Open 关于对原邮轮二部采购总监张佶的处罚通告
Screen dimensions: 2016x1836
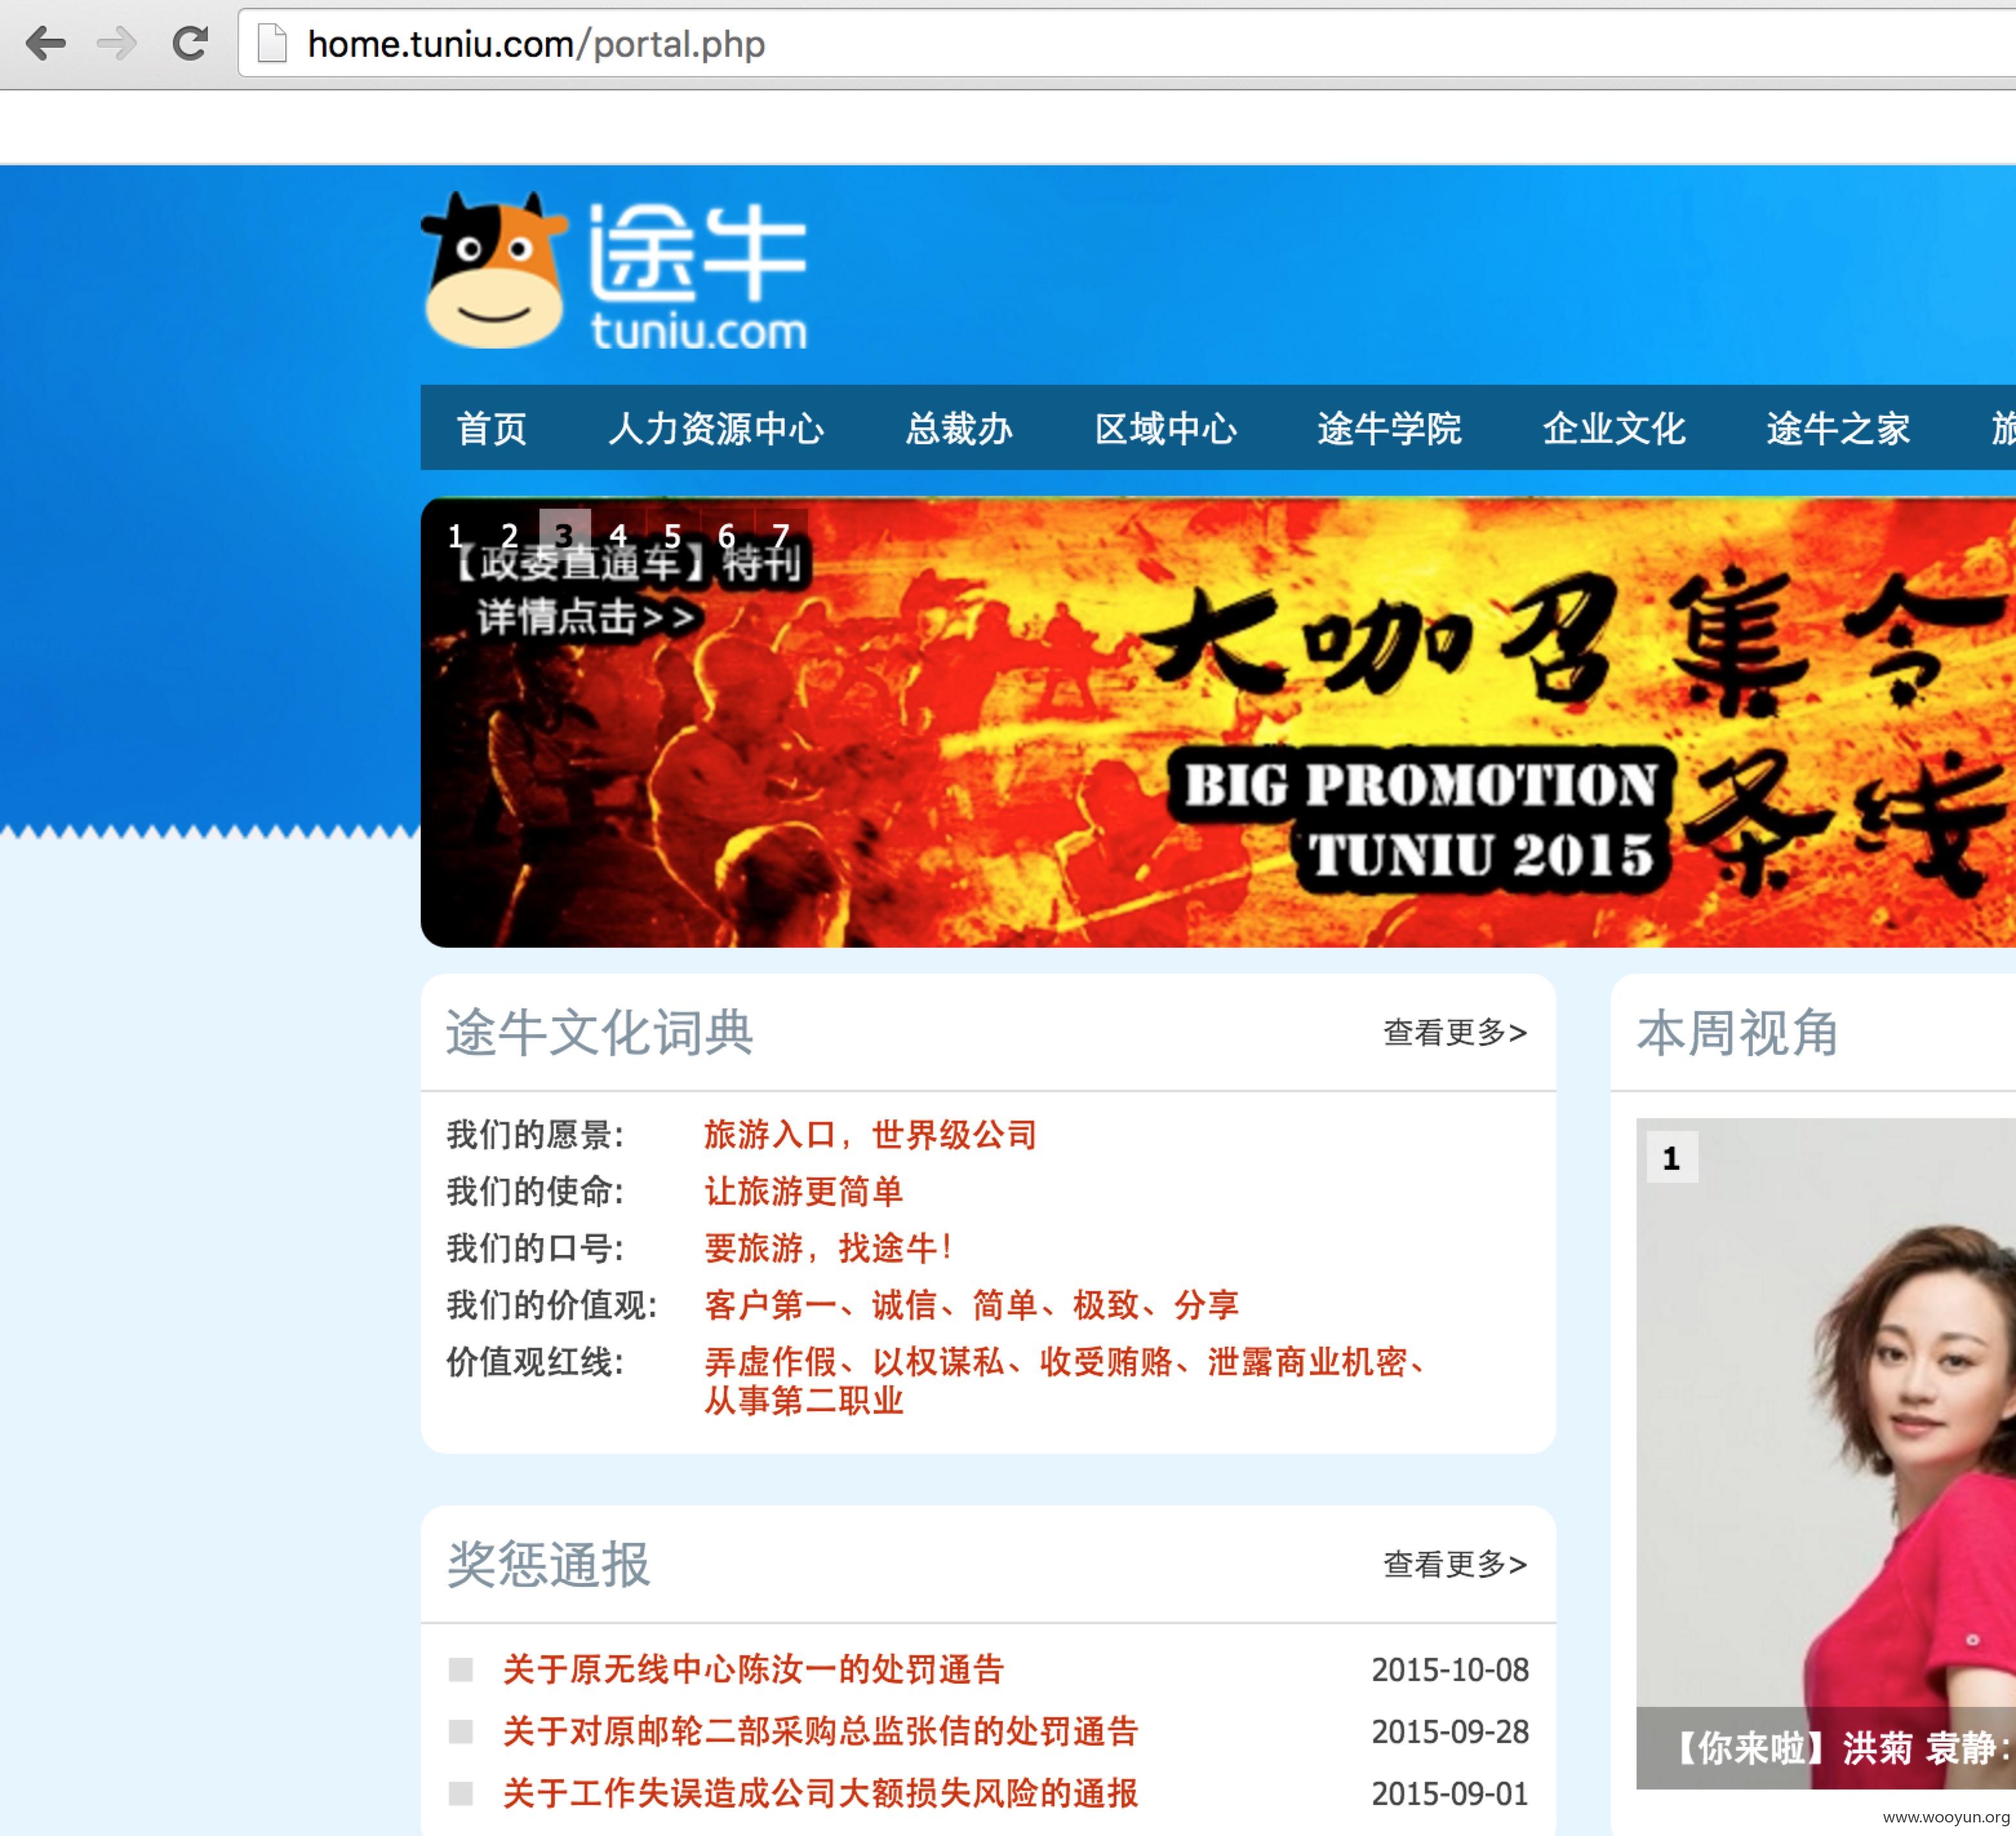tap(820, 1731)
